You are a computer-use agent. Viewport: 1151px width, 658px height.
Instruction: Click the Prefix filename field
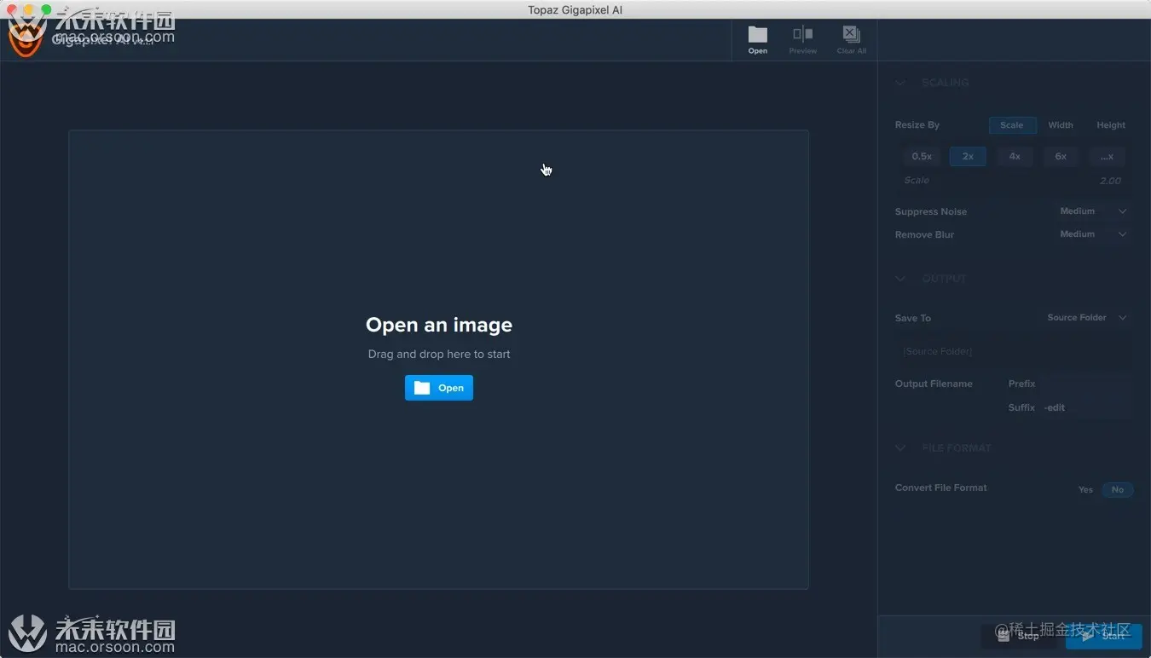(1084, 384)
